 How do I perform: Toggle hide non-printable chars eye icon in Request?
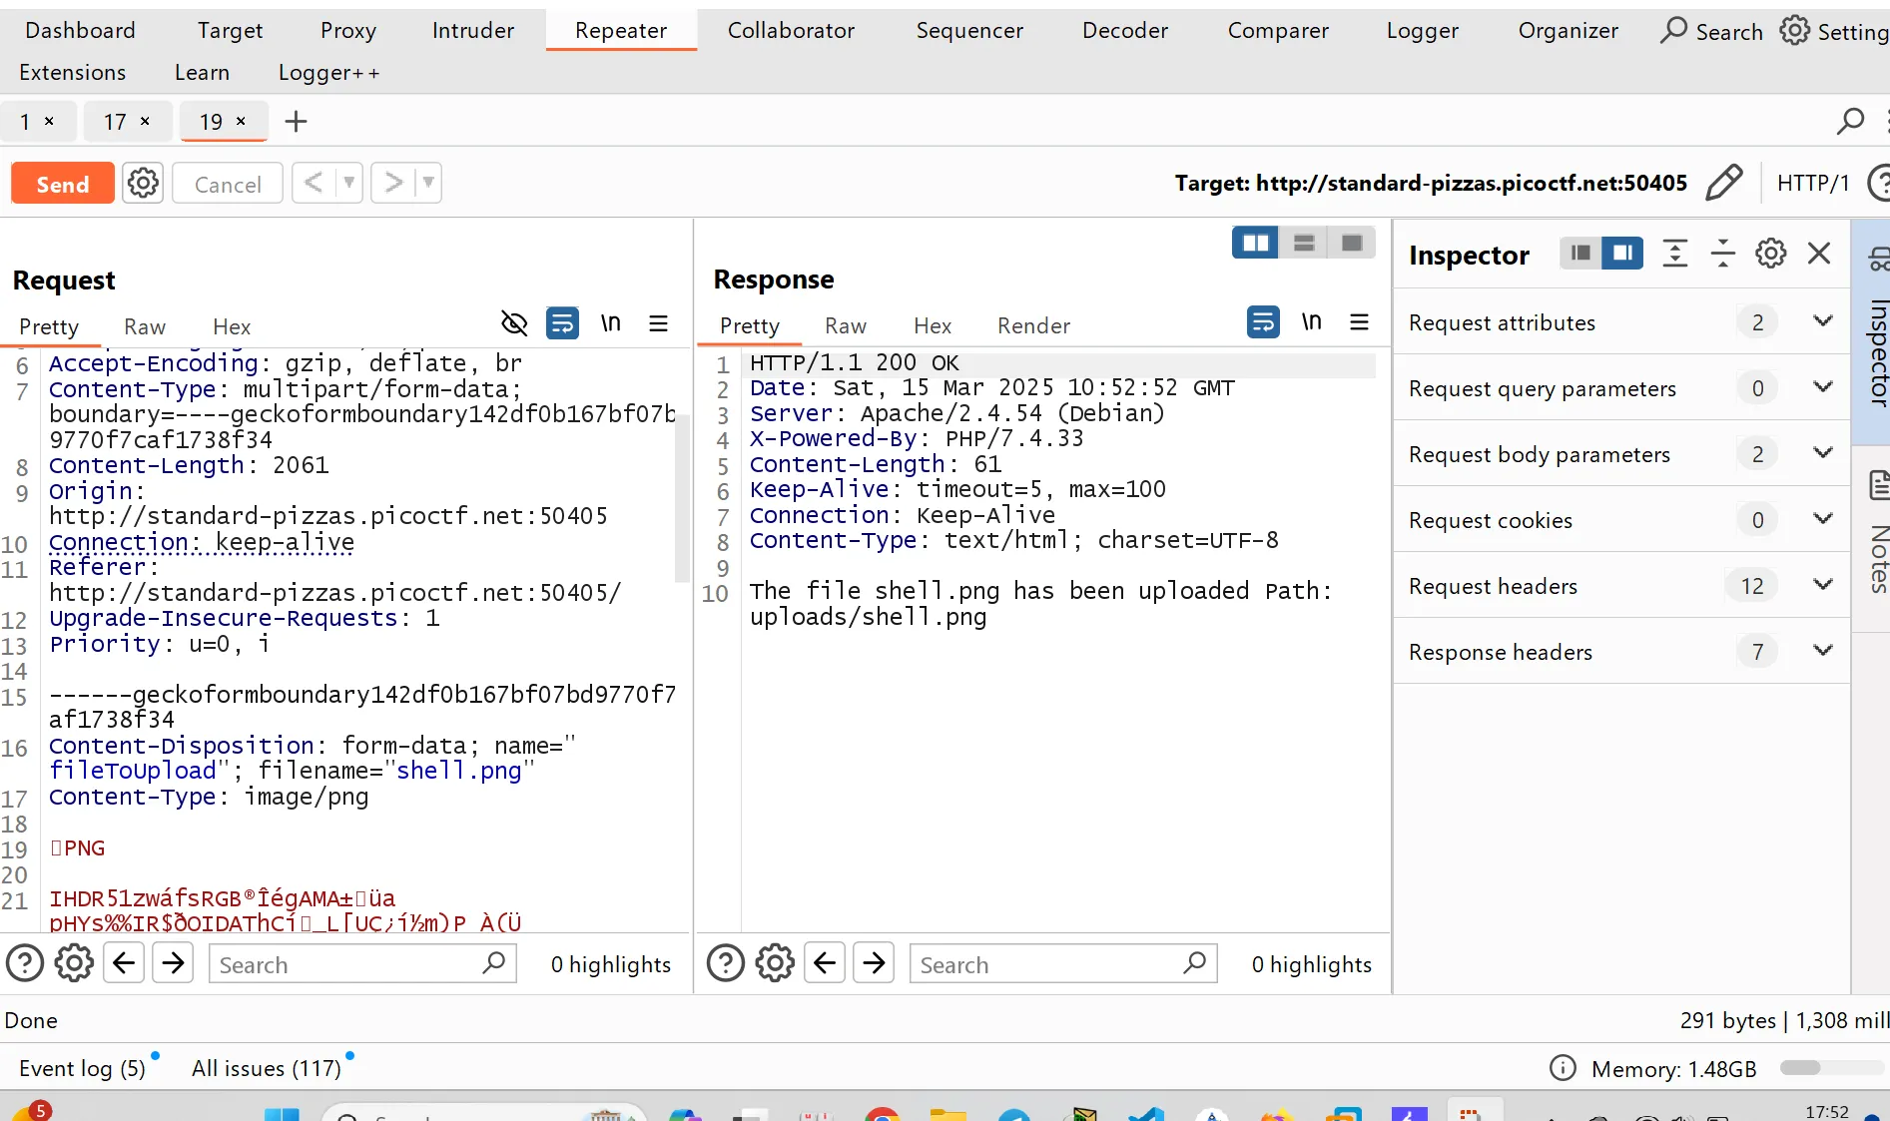(513, 323)
